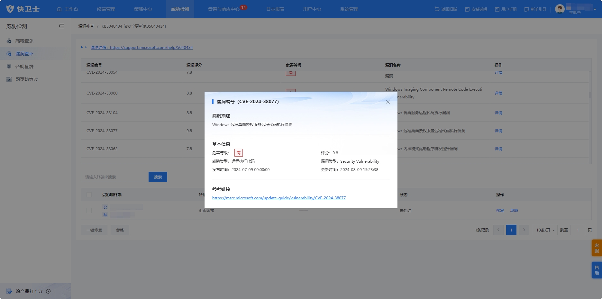Click the 合规基线 sidebar icon
This screenshot has height=299, width=602.
[x=9, y=67]
